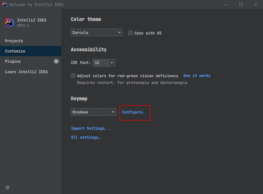This screenshot has height=194, width=263.
Task: Maximize the Welcome window
Action: click(241, 4)
